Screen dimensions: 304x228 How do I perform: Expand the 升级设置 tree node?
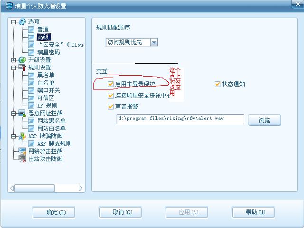pos(13,60)
